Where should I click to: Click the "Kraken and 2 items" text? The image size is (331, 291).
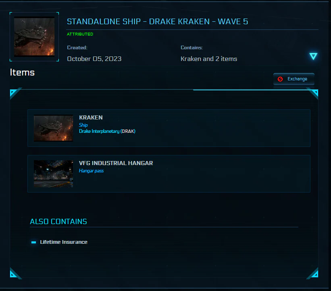pyautogui.click(x=209, y=59)
